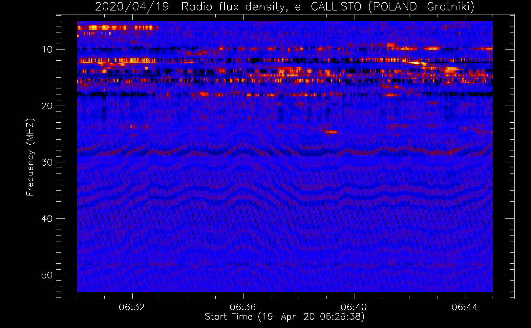Click the 06:32 time axis label
Viewport: 531px width, 328px height.
point(132,307)
